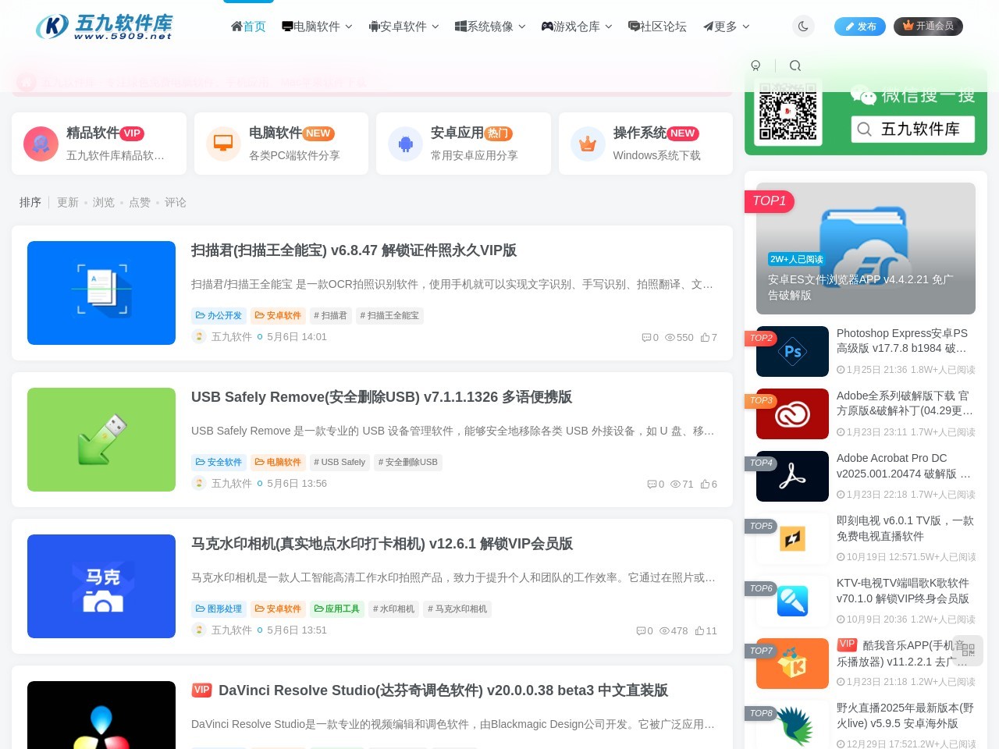Open the Adobe Creative Cloud icon thumbnail

click(792, 414)
